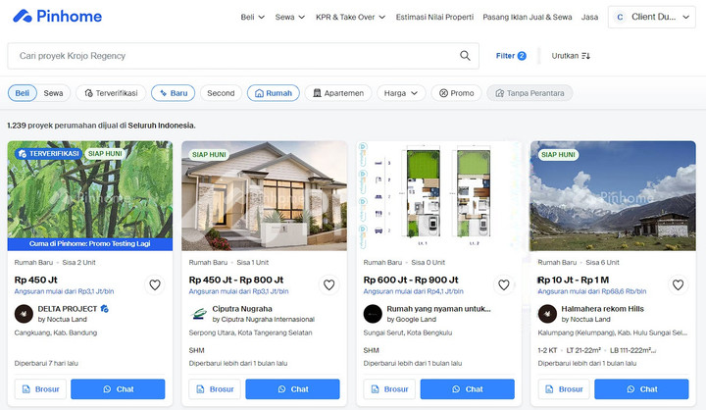Screen dimensions: 706x410
Task: Open the Noctua Land developer avatar on DELTA PROJECT
Action: [24, 314]
